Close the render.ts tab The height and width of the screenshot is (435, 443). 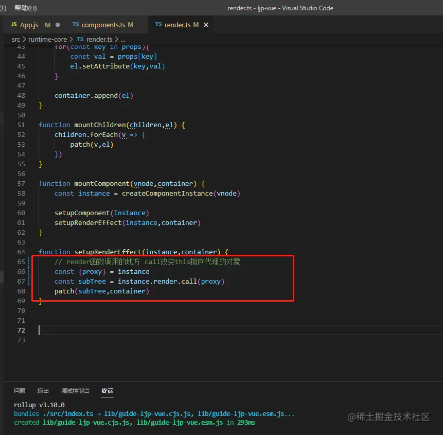(x=206, y=25)
